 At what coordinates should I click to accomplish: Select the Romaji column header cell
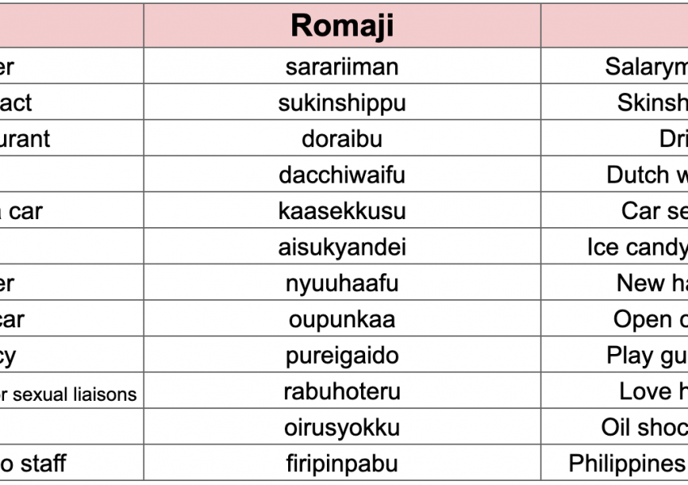(x=342, y=26)
